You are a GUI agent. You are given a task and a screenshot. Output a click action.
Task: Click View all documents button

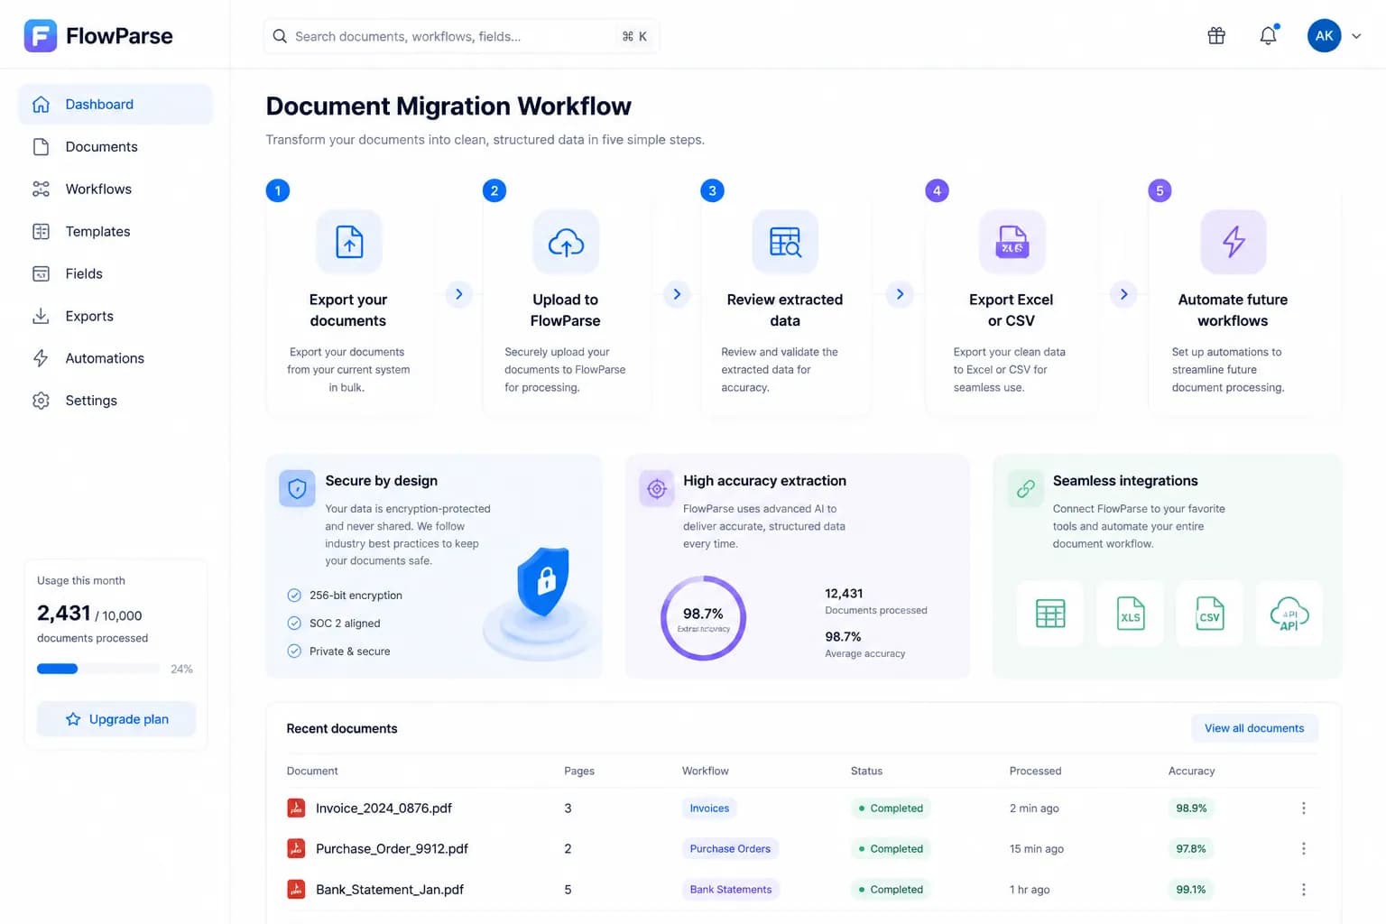pos(1254,728)
